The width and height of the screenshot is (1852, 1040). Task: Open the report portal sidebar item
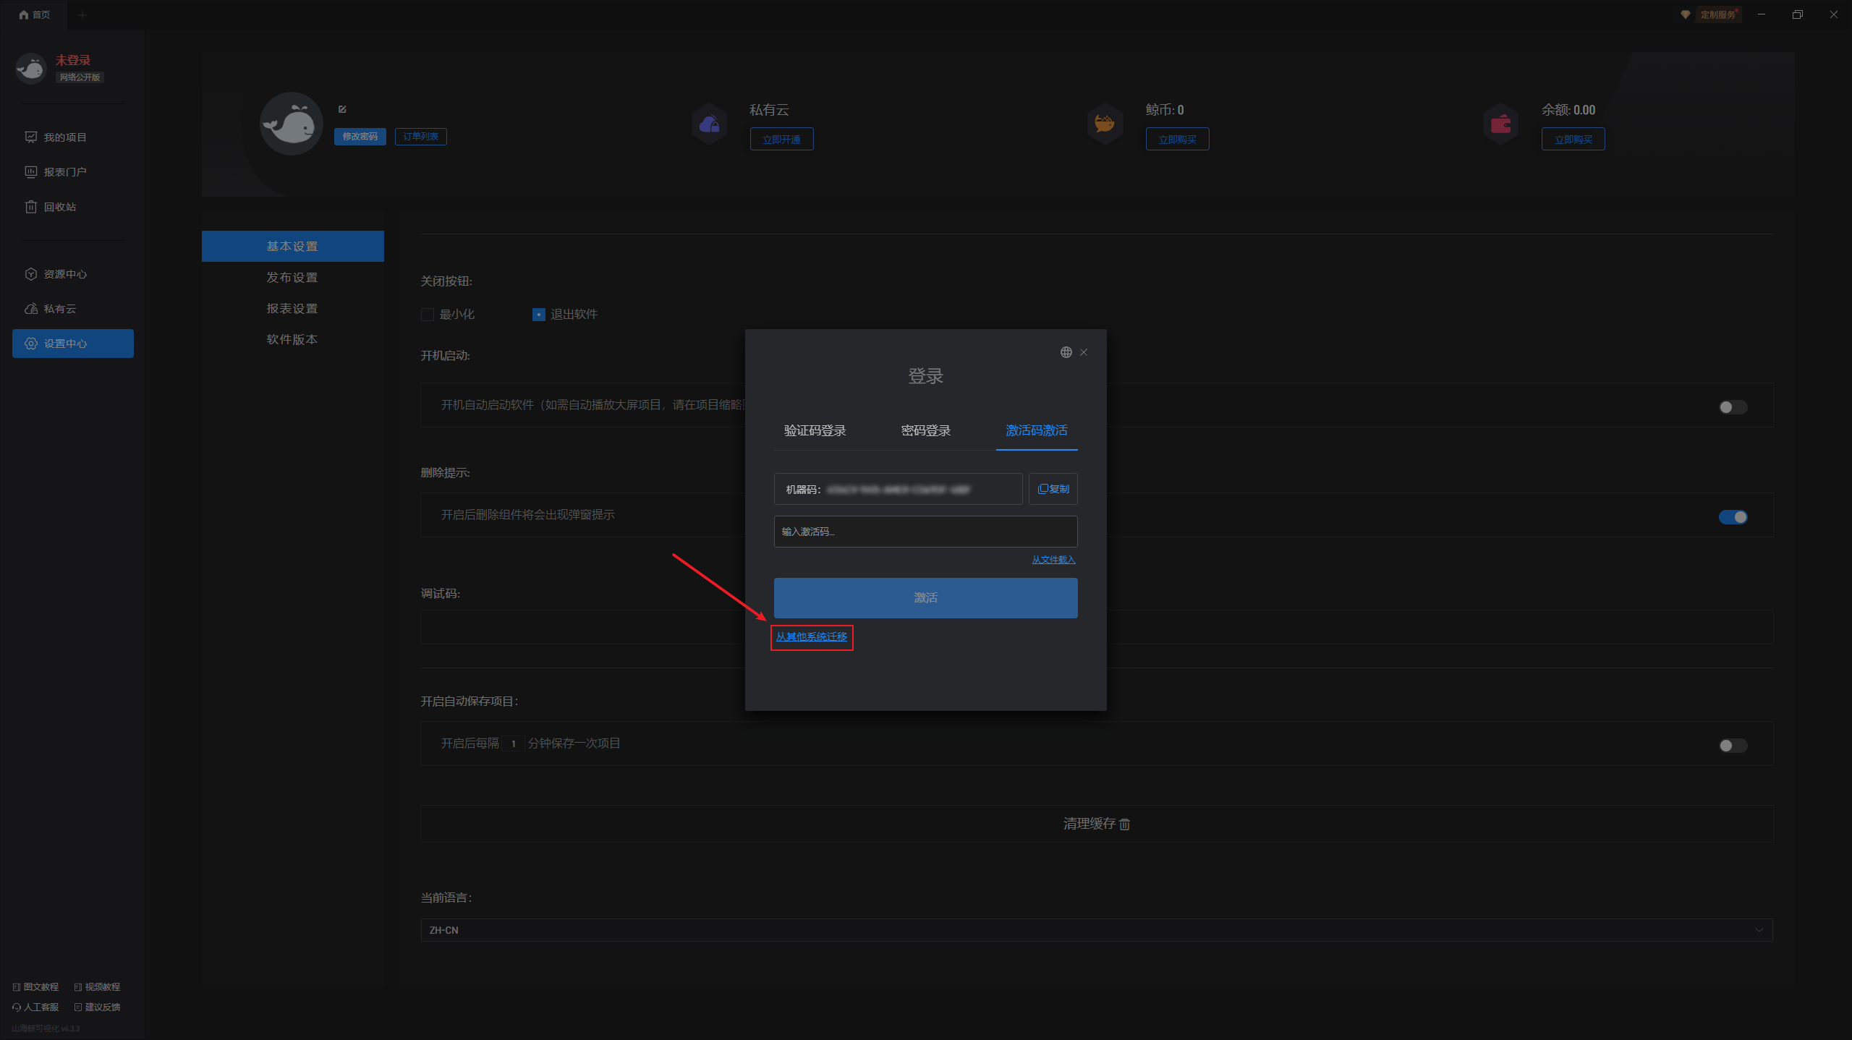tap(65, 172)
